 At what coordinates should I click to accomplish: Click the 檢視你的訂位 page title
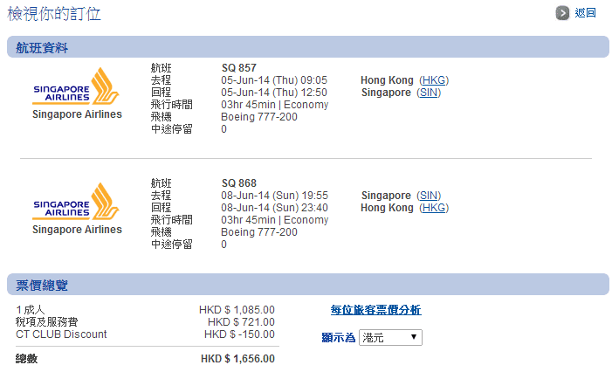coord(54,13)
